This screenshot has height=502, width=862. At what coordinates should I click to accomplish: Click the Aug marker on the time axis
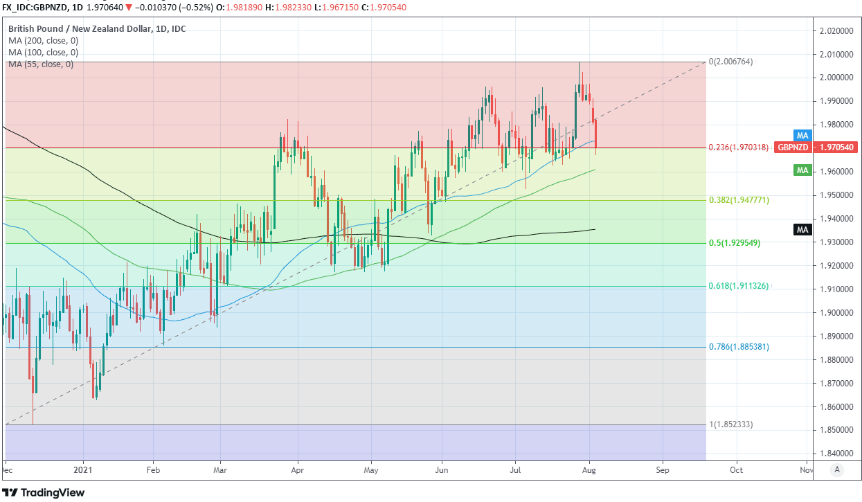589,469
